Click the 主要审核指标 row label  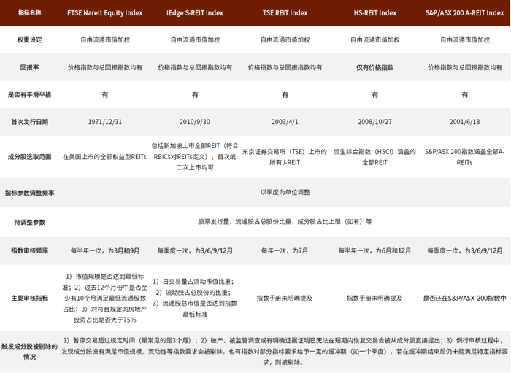coord(29,298)
